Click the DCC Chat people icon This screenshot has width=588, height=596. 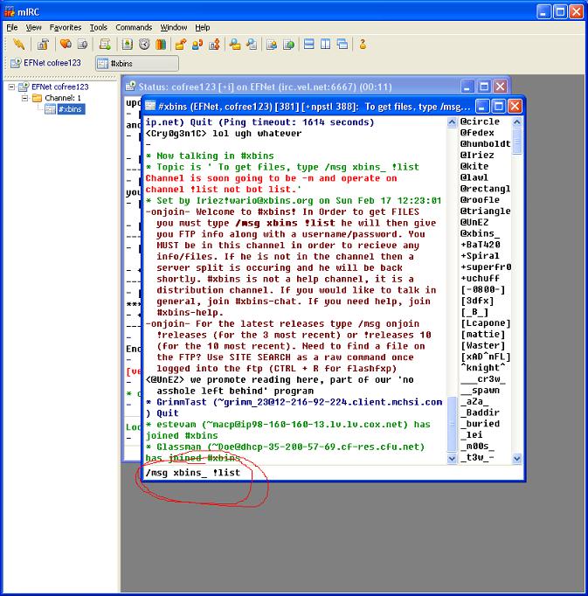coord(197,45)
